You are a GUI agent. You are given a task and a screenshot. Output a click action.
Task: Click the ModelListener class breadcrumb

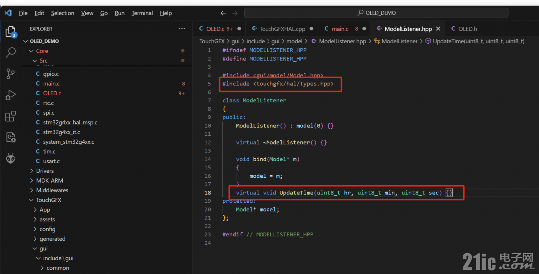click(399, 41)
